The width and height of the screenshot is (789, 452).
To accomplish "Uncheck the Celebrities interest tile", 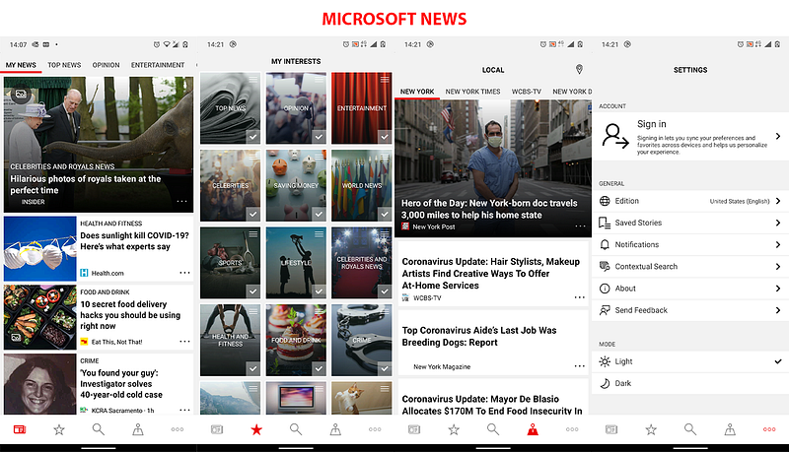I will [253, 214].
